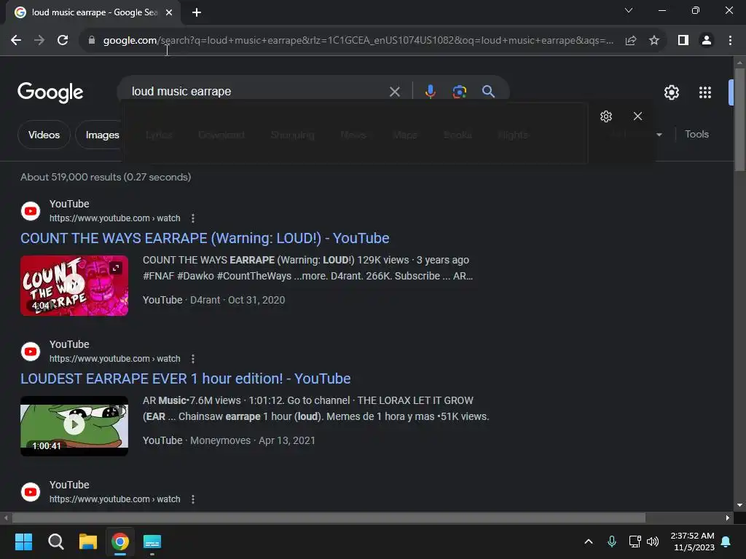Search by image with Google Lens
746x559 pixels.
pos(459,91)
